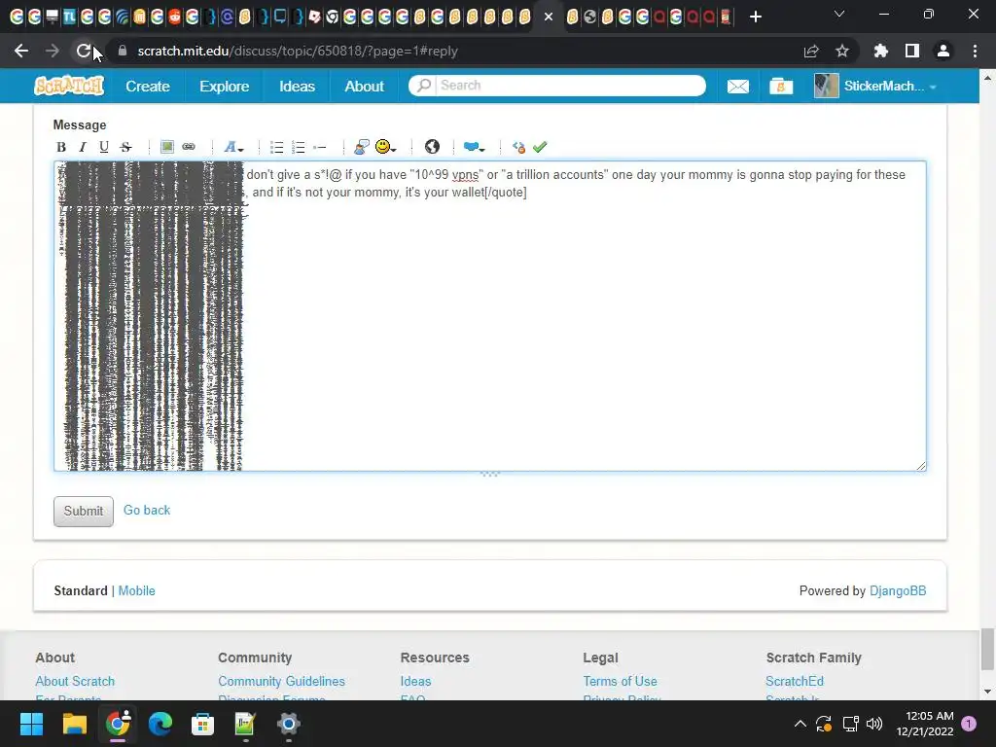The width and height of the screenshot is (996, 747).
Task: Open Settings from taskbar
Action: coord(288,724)
